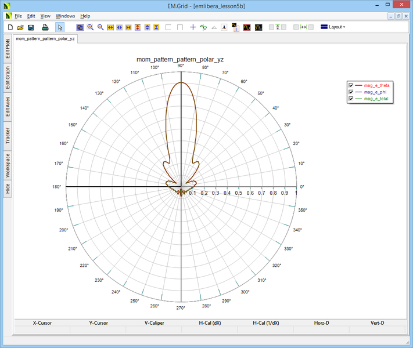The height and width of the screenshot is (348, 413).
Task: Toggle the mag_e_phi checkbox in legend
Action: [351, 92]
